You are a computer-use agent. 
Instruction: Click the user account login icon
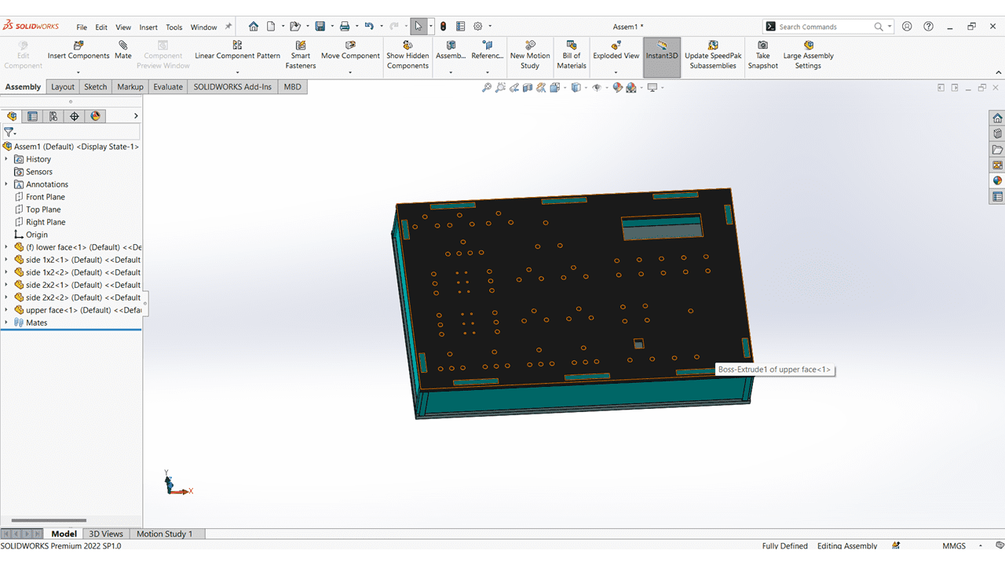[x=907, y=26]
